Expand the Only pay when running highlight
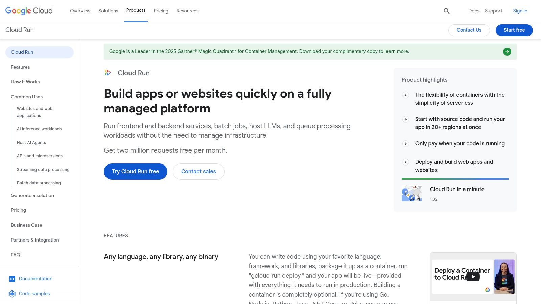Viewport: 541px width, 304px height. [406, 144]
